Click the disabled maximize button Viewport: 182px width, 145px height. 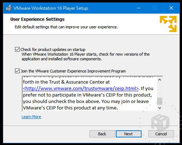click(x=155, y=8)
